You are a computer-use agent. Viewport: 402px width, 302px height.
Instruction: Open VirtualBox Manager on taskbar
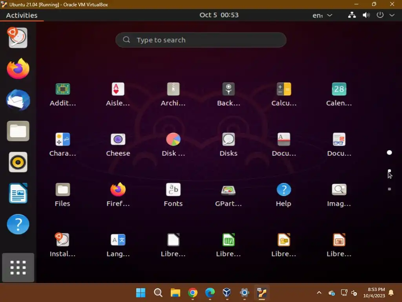tap(227, 293)
